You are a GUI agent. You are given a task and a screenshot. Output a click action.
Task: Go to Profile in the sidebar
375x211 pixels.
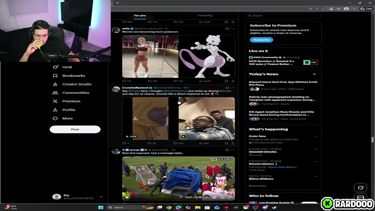(x=64, y=110)
